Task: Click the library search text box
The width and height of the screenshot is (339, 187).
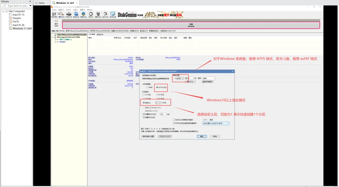Action: (x=16, y=6)
